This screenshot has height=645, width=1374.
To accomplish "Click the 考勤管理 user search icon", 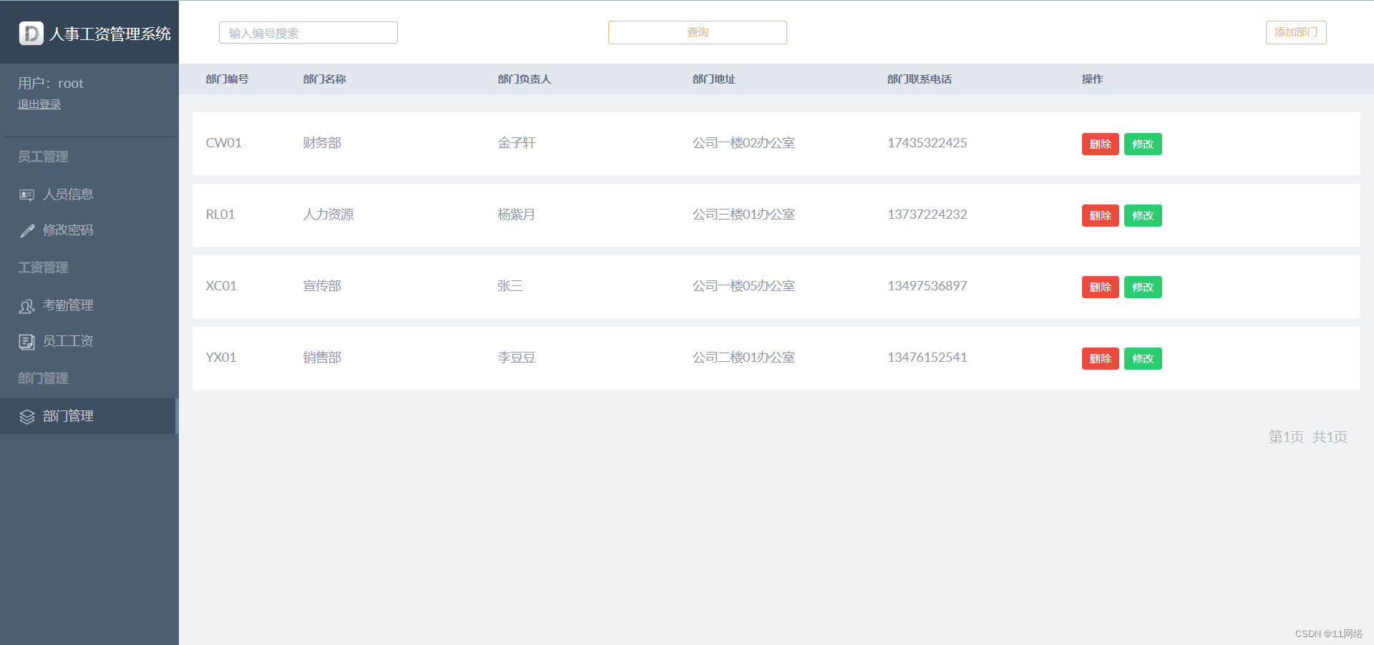I will point(26,306).
